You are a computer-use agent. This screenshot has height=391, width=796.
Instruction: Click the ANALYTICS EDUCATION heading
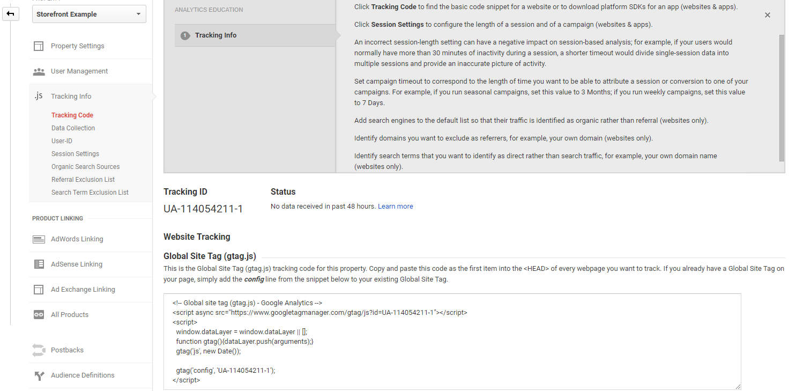pos(209,10)
